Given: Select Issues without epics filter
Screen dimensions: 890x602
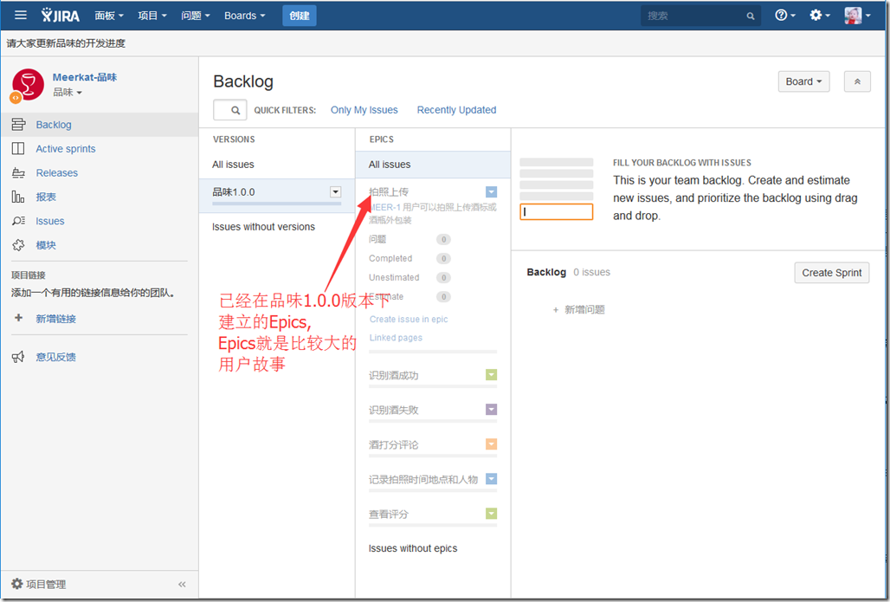Looking at the screenshot, I should click(413, 548).
